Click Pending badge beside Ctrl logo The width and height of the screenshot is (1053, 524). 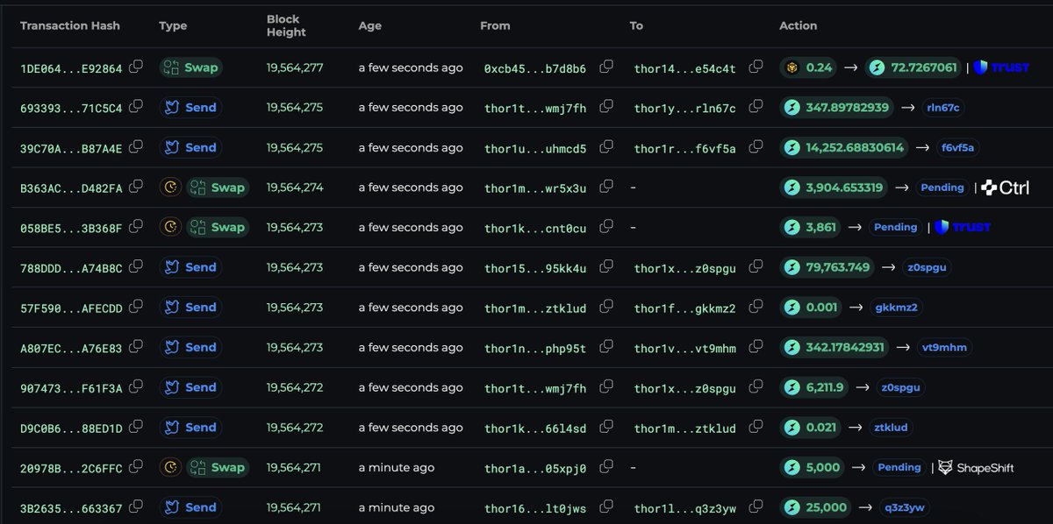click(x=944, y=188)
